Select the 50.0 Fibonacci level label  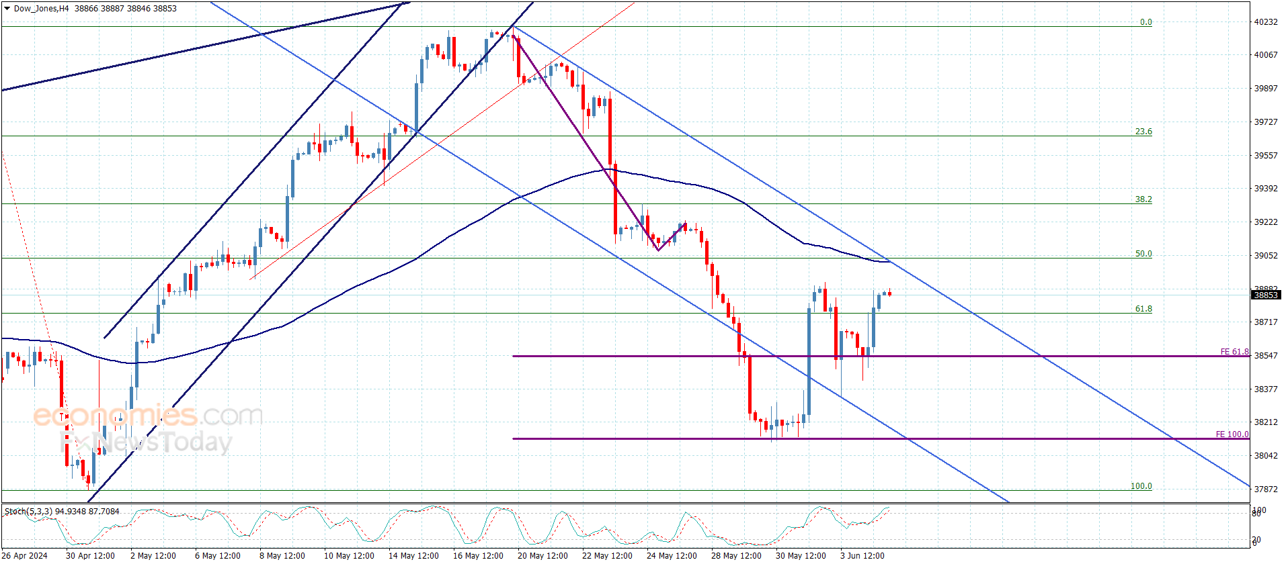1143,254
